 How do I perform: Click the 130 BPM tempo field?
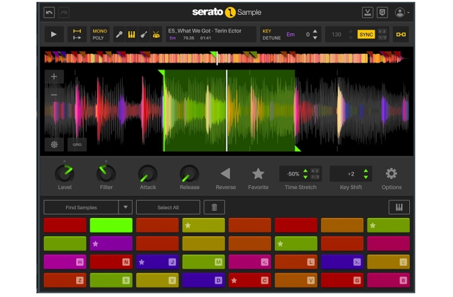(336, 34)
